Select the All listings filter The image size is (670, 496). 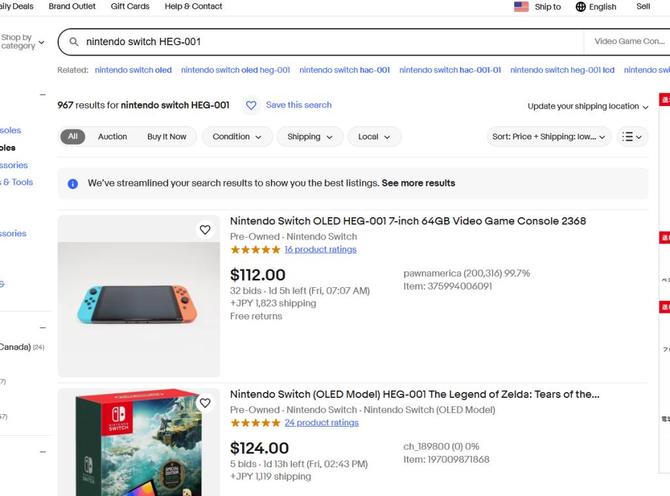tap(73, 137)
